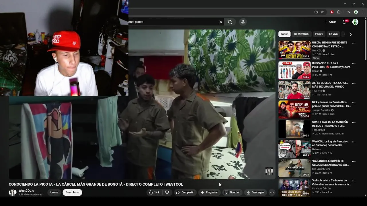Viewport: 367px width, 206px height.
Task: Open the Capturados 20:35 video thumbnail
Action: click(x=294, y=168)
